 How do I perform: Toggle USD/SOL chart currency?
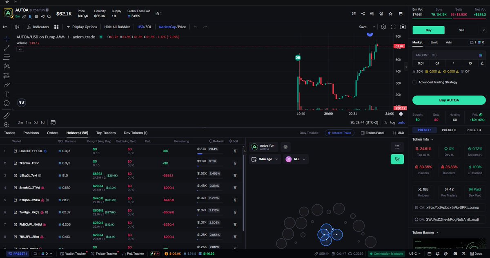[x=145, y=27]
